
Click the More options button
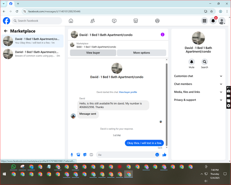click(x=141, y=53)
